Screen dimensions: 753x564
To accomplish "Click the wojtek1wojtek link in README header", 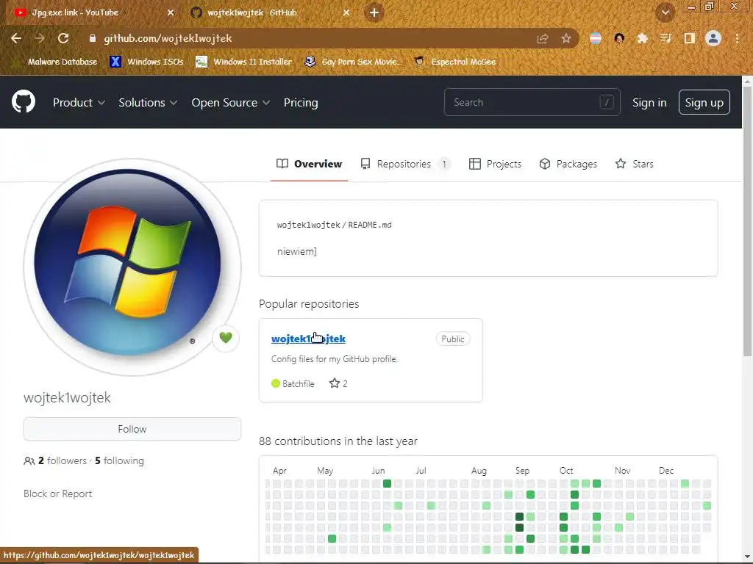I will pyautogui.click(x=308, y=225).
